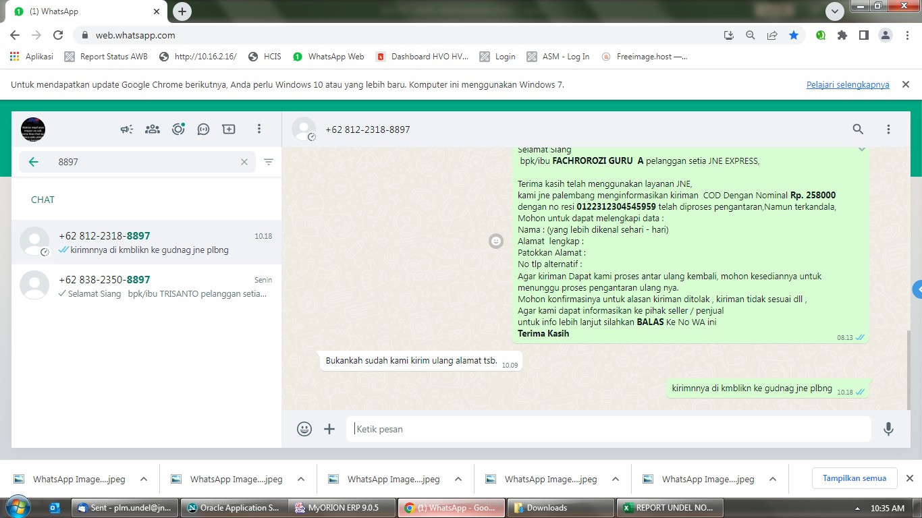Open Communities icon in WhatsApp header
The height and width of the screenshot is (518, 922).
coord(153,129)
